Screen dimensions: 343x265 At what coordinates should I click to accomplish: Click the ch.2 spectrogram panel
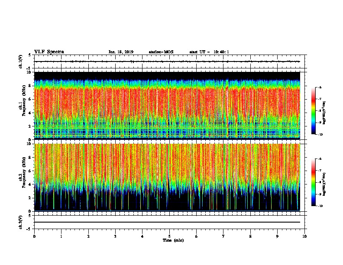tap(167, 178)
